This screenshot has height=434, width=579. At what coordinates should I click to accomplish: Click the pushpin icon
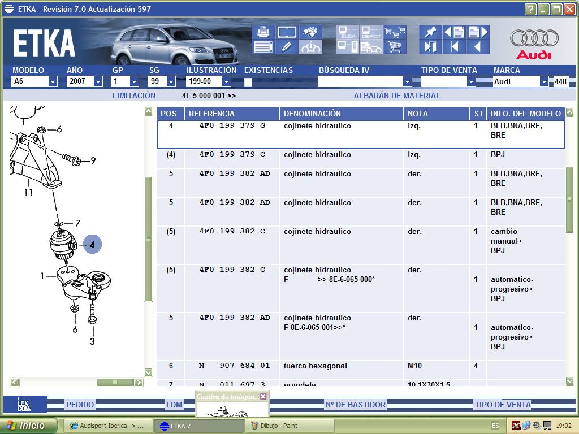(430, 32)
